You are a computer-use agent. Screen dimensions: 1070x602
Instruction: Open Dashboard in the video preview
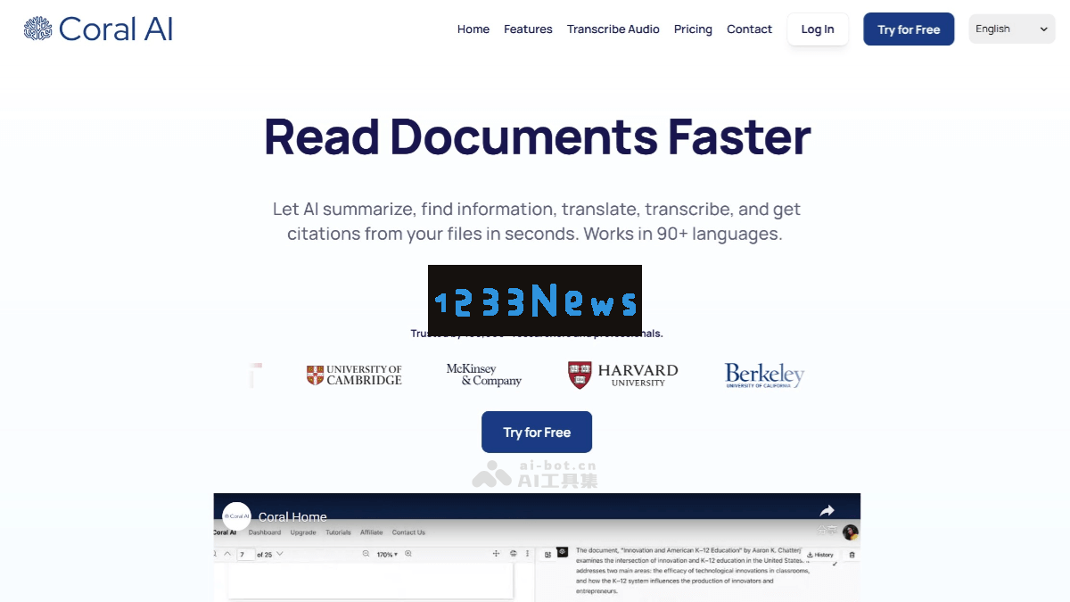click(x=265, y=532)
